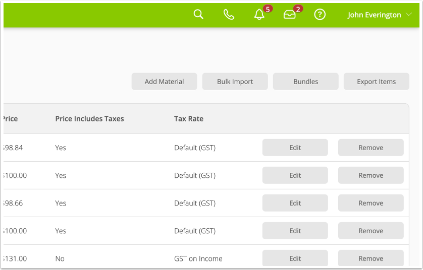Click the GST on Income tax rate

tap(198, 258)
